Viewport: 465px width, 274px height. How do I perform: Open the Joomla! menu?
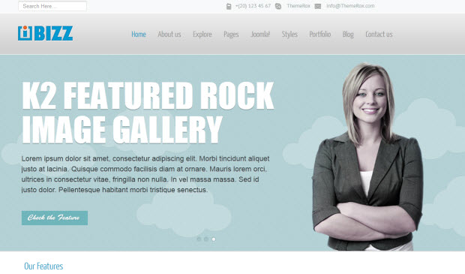260,34
